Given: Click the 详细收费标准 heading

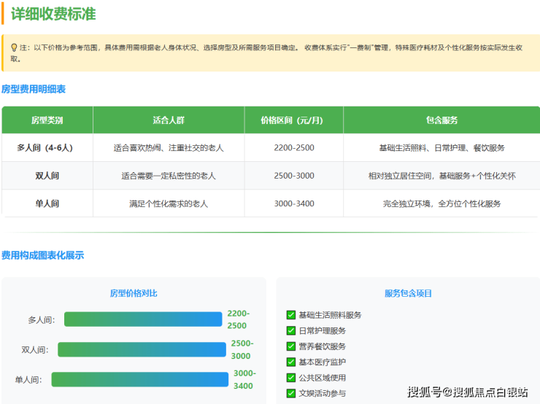Looking at the screenshot, I should [x=53, y=14].
